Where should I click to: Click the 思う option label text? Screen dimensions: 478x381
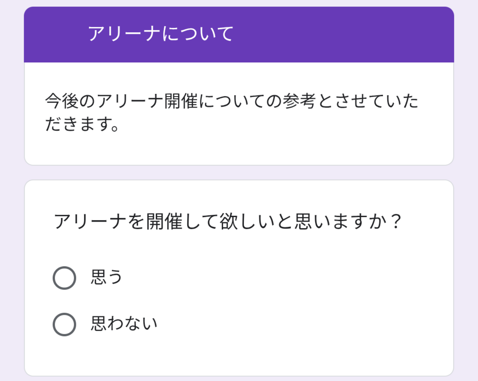pyautogui.click(x=107, y=277)
